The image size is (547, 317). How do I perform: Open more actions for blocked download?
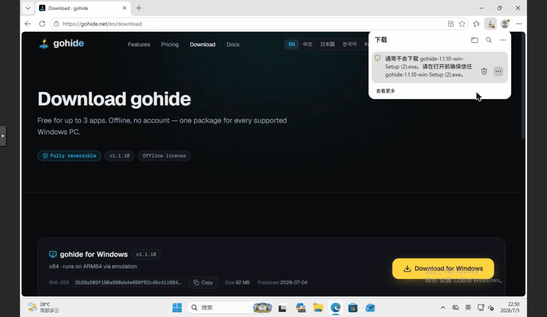pyautogui.click(x=498, y=71)
